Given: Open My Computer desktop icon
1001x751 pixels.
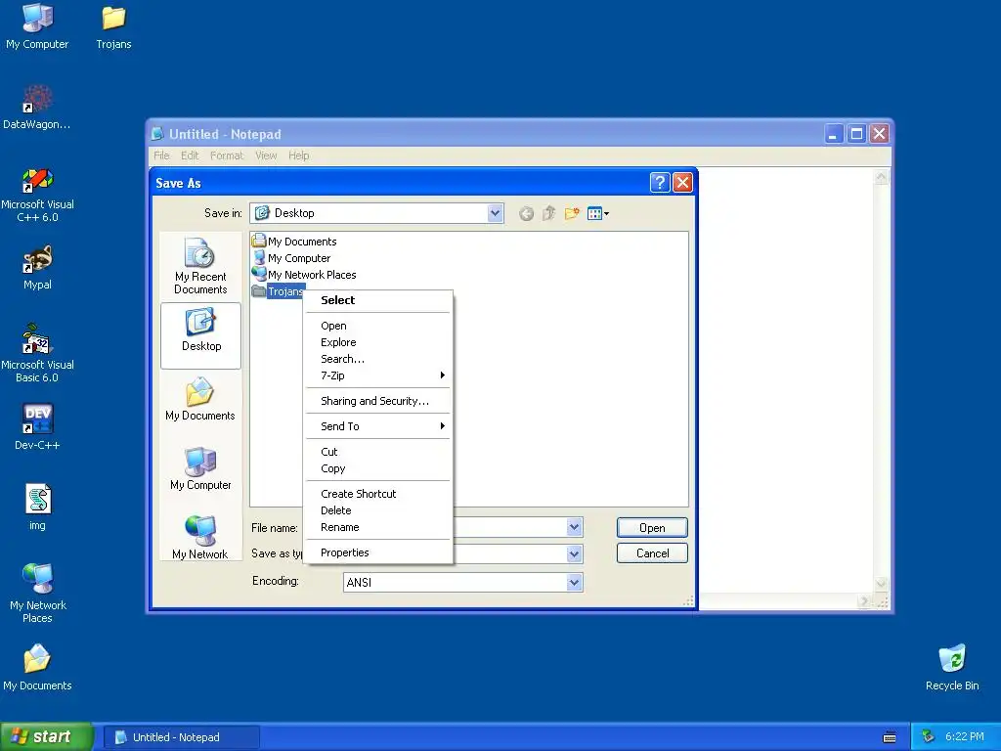Looking at the screenshot, I should (x=37, y=25).
